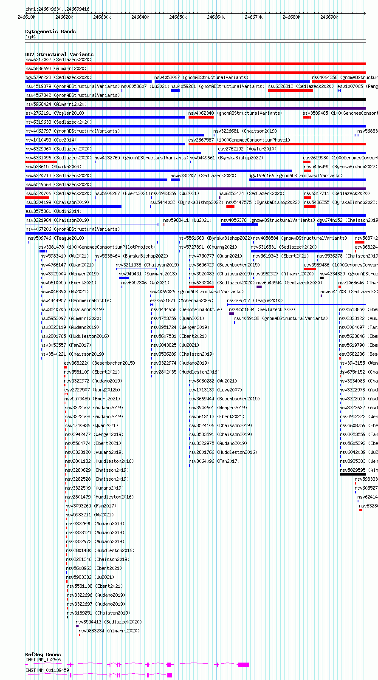Click the purple bar under nsv6554413
Viewport: 378px width, 680px height.
[77, 626]
